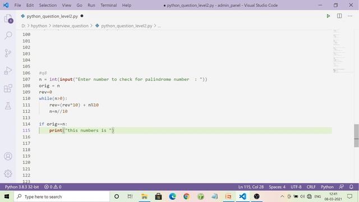Open View menu
The image size is (359, 202).
point(66,5)
